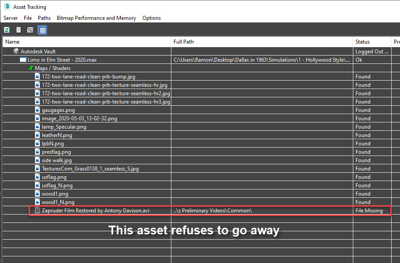
Task: Open the Paths menu
Action: (x=44, y=18)
